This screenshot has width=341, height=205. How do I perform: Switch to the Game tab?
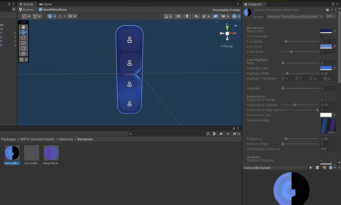[46, 4]
